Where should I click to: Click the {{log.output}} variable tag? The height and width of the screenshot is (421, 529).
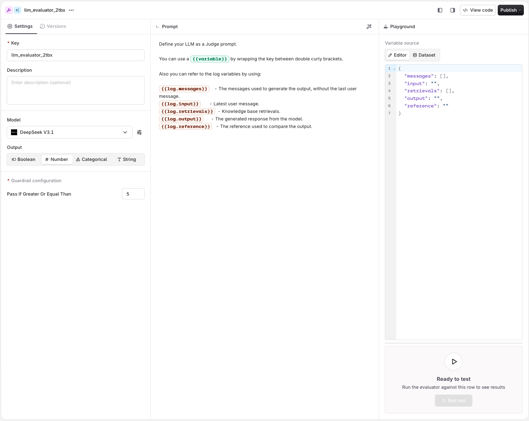(181, 119)
